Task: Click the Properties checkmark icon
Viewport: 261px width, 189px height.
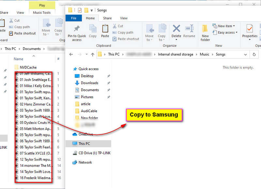Action: coord(250,28)
